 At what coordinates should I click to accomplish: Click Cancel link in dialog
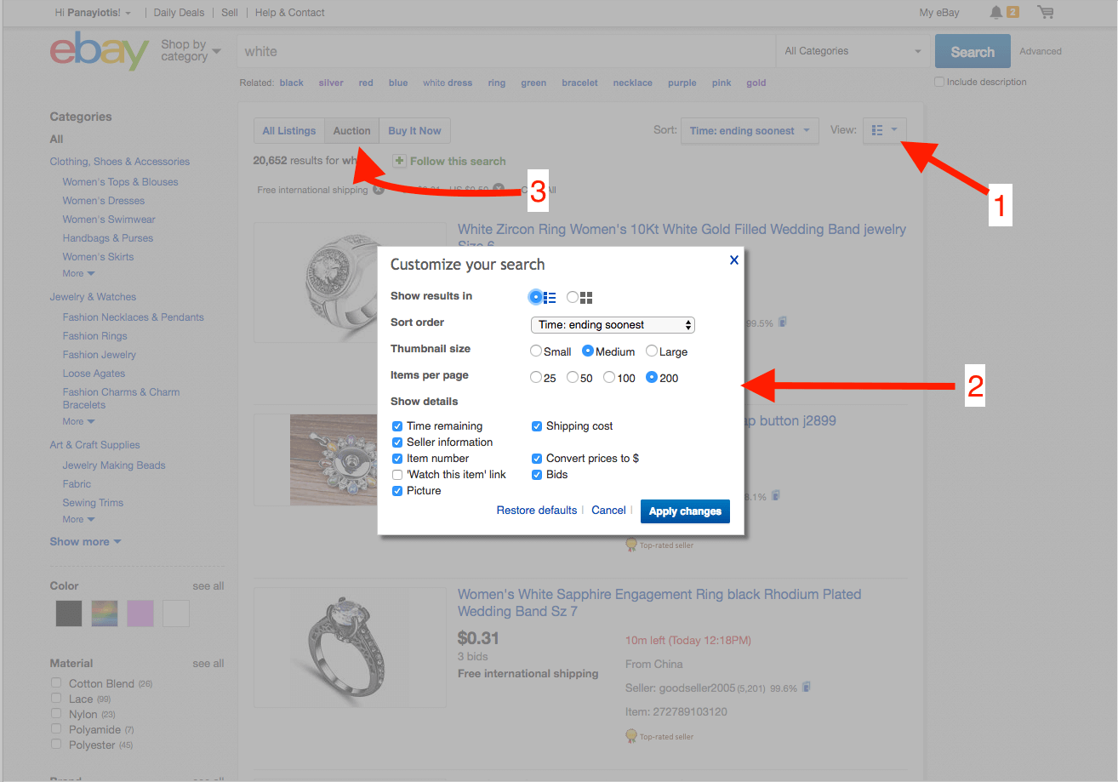pos(608,511)
